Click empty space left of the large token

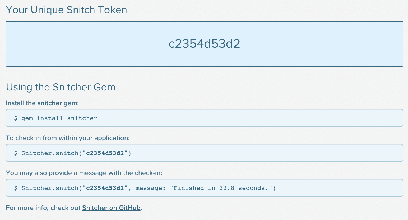pos(79,44)
